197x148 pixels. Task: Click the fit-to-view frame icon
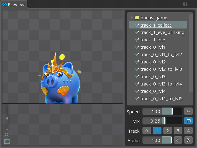[7, 142]
